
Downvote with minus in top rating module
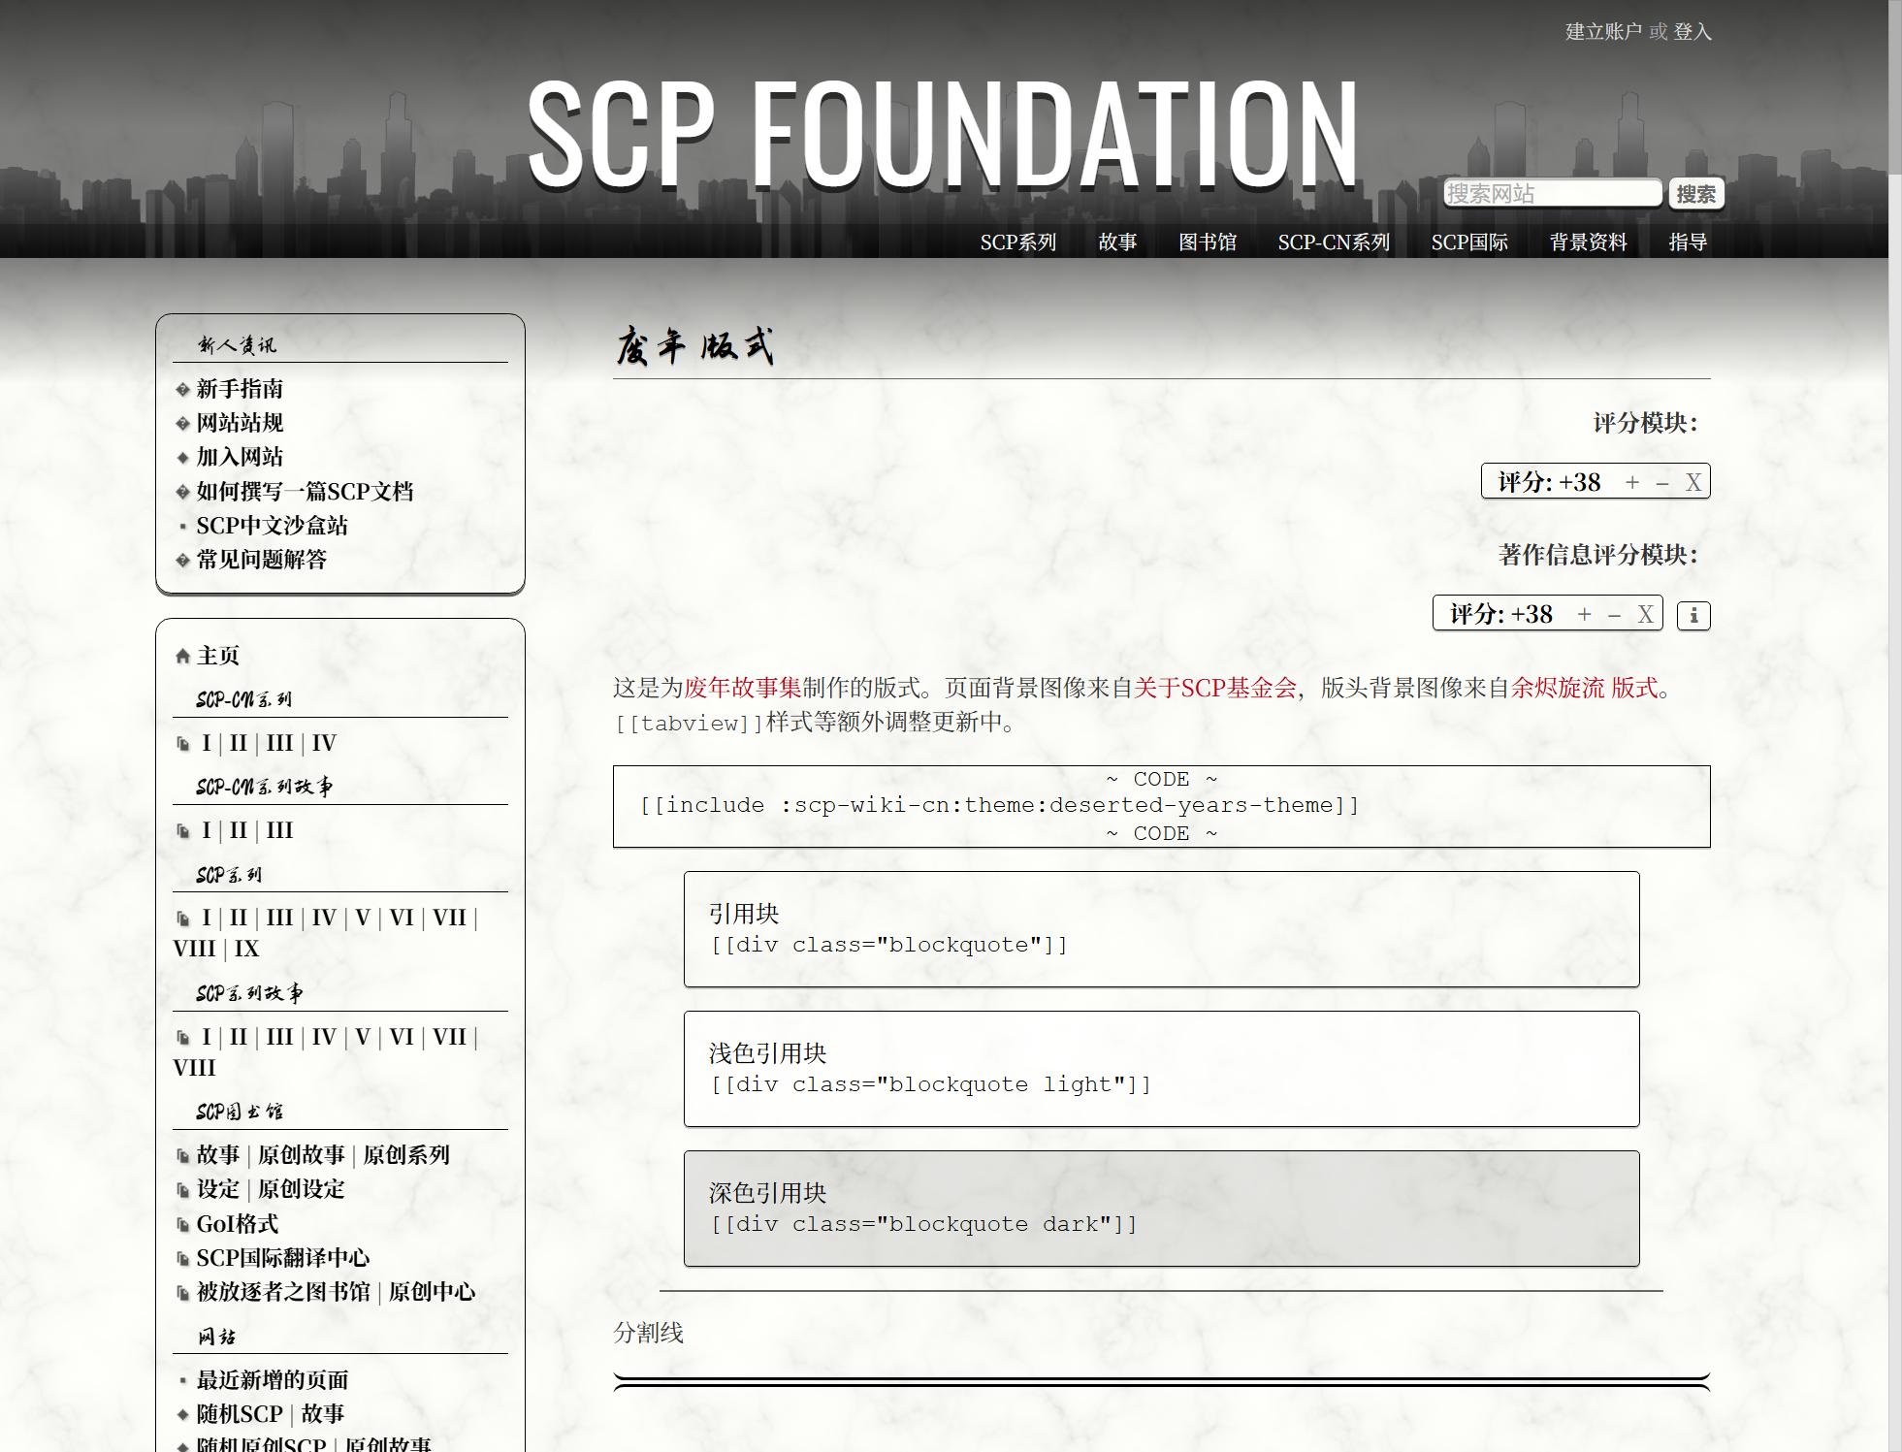(x=1662, y=482)
